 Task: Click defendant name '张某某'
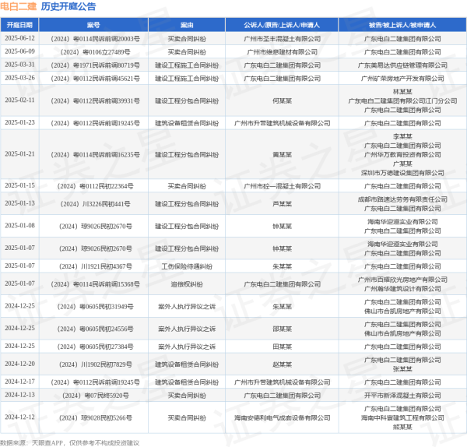[x=402, y=369]
